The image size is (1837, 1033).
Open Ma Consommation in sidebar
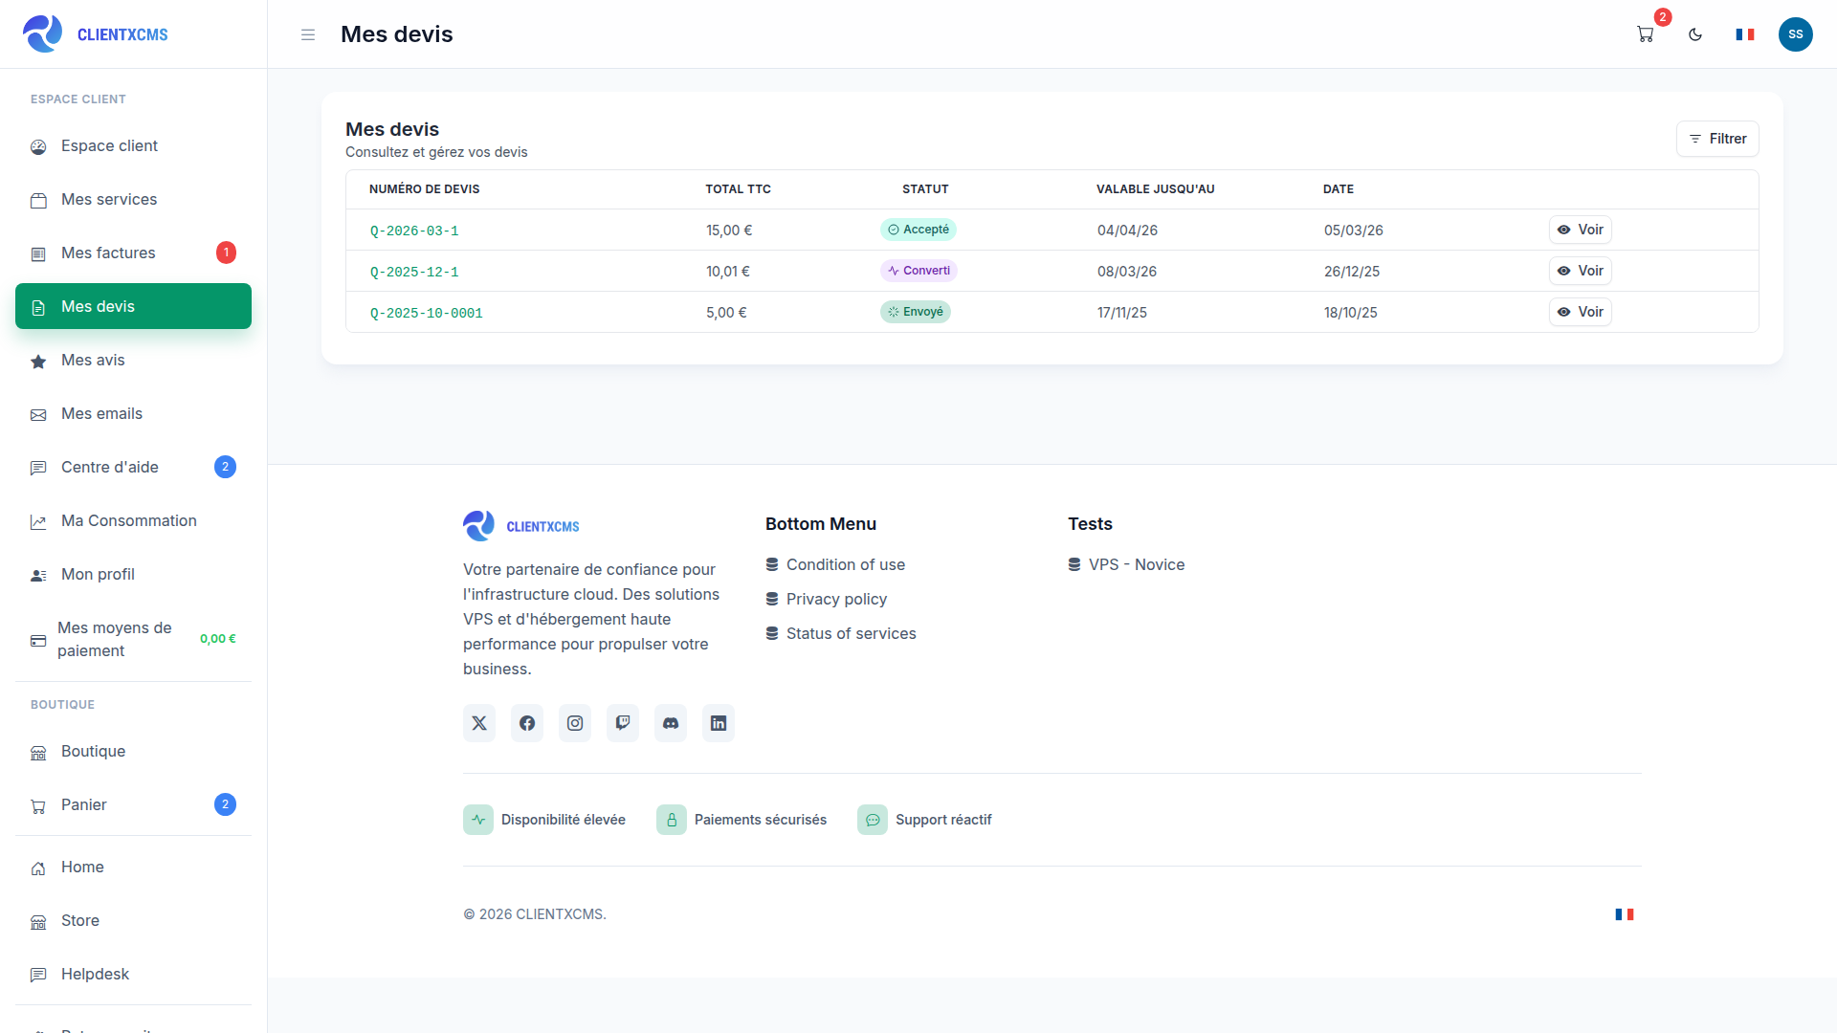(x=133, y=520)
